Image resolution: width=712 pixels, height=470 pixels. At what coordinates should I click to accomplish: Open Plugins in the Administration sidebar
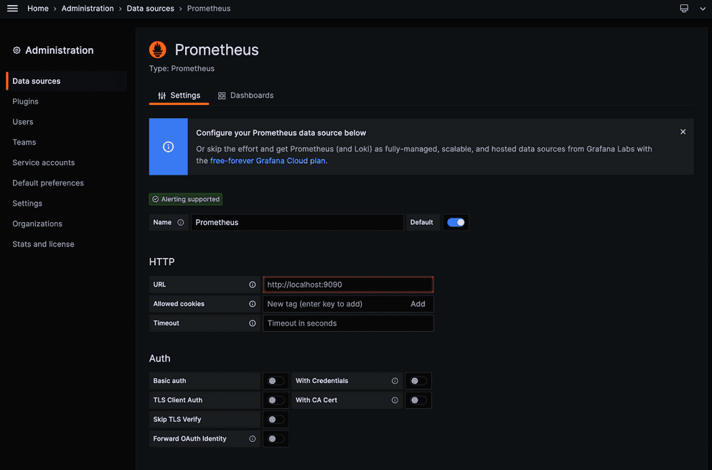click(x=25, y=101)
